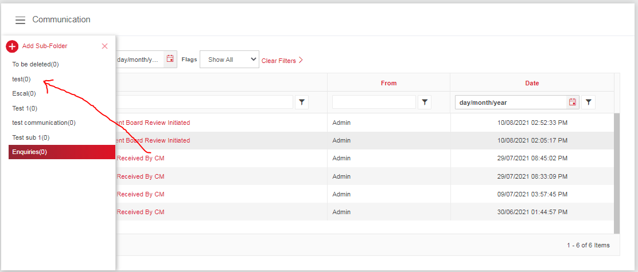Select the 'To be deleted(0)' folder

[36, 64]
